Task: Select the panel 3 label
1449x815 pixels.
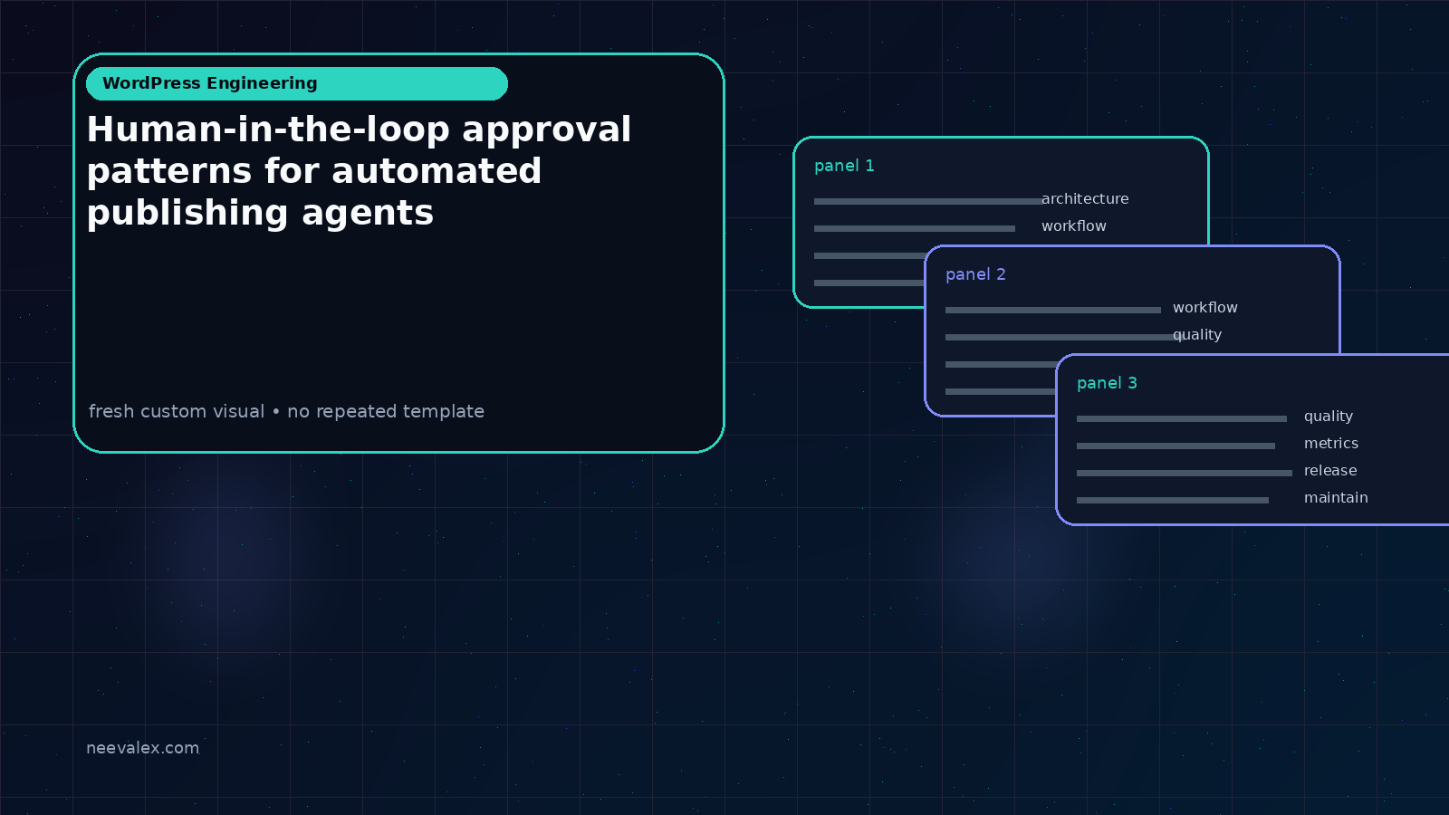Action: pos(1107,383)
